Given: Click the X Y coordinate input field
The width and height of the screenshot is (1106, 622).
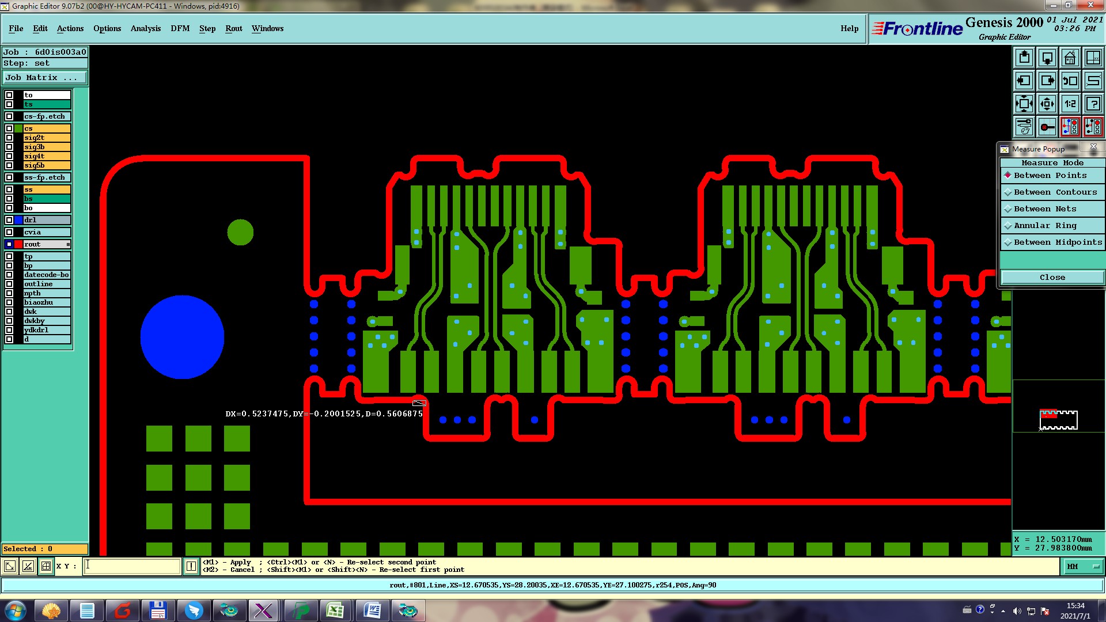Looking at the screenshot, I should [x=132, y=566].
